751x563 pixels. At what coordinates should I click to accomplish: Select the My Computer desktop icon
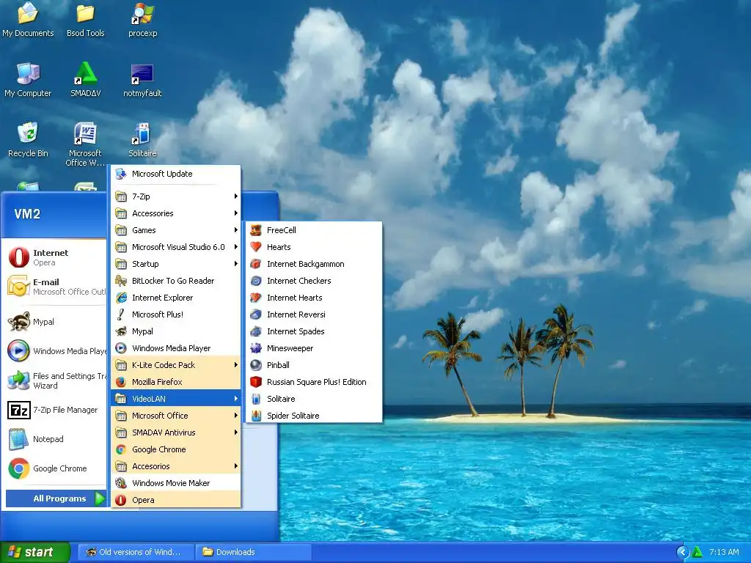pyautogui.click(x=28, y=81)
